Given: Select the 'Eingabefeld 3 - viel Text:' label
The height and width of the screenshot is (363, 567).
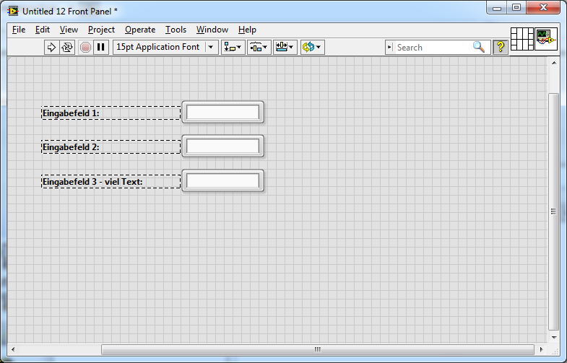Looking at the screenshot, I should click(x=92, y=182).
